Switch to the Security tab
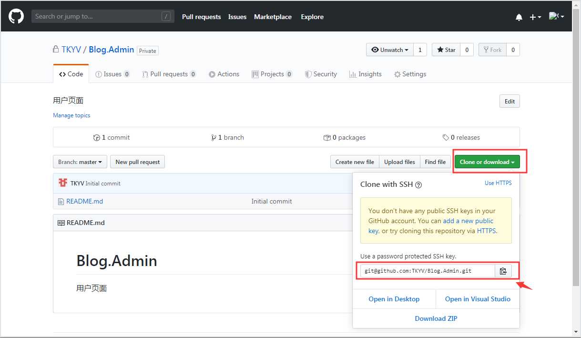The width and height of the screenshot is (581, 338). pos(321,74)
